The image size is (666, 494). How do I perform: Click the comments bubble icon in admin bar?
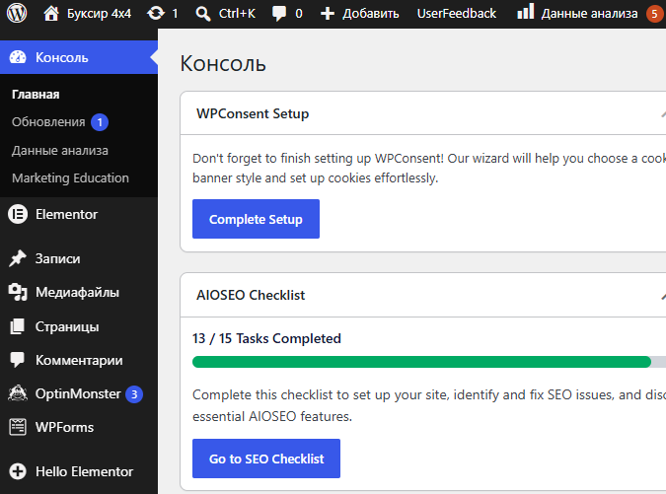click(x=279, y=14)
